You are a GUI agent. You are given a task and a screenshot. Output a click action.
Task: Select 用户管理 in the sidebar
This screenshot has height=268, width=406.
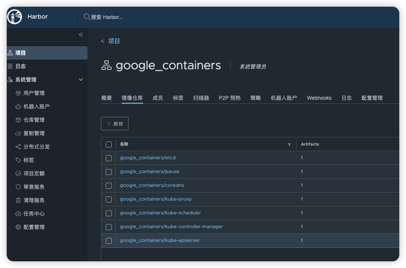click(x=34, y=93)
